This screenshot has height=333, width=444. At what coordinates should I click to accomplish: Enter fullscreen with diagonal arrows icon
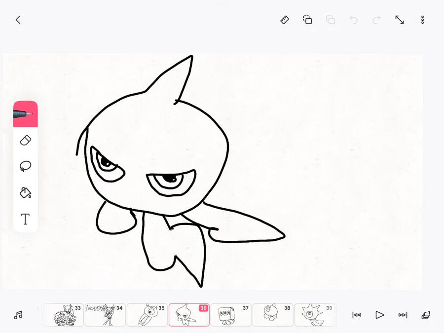[400, 20]
